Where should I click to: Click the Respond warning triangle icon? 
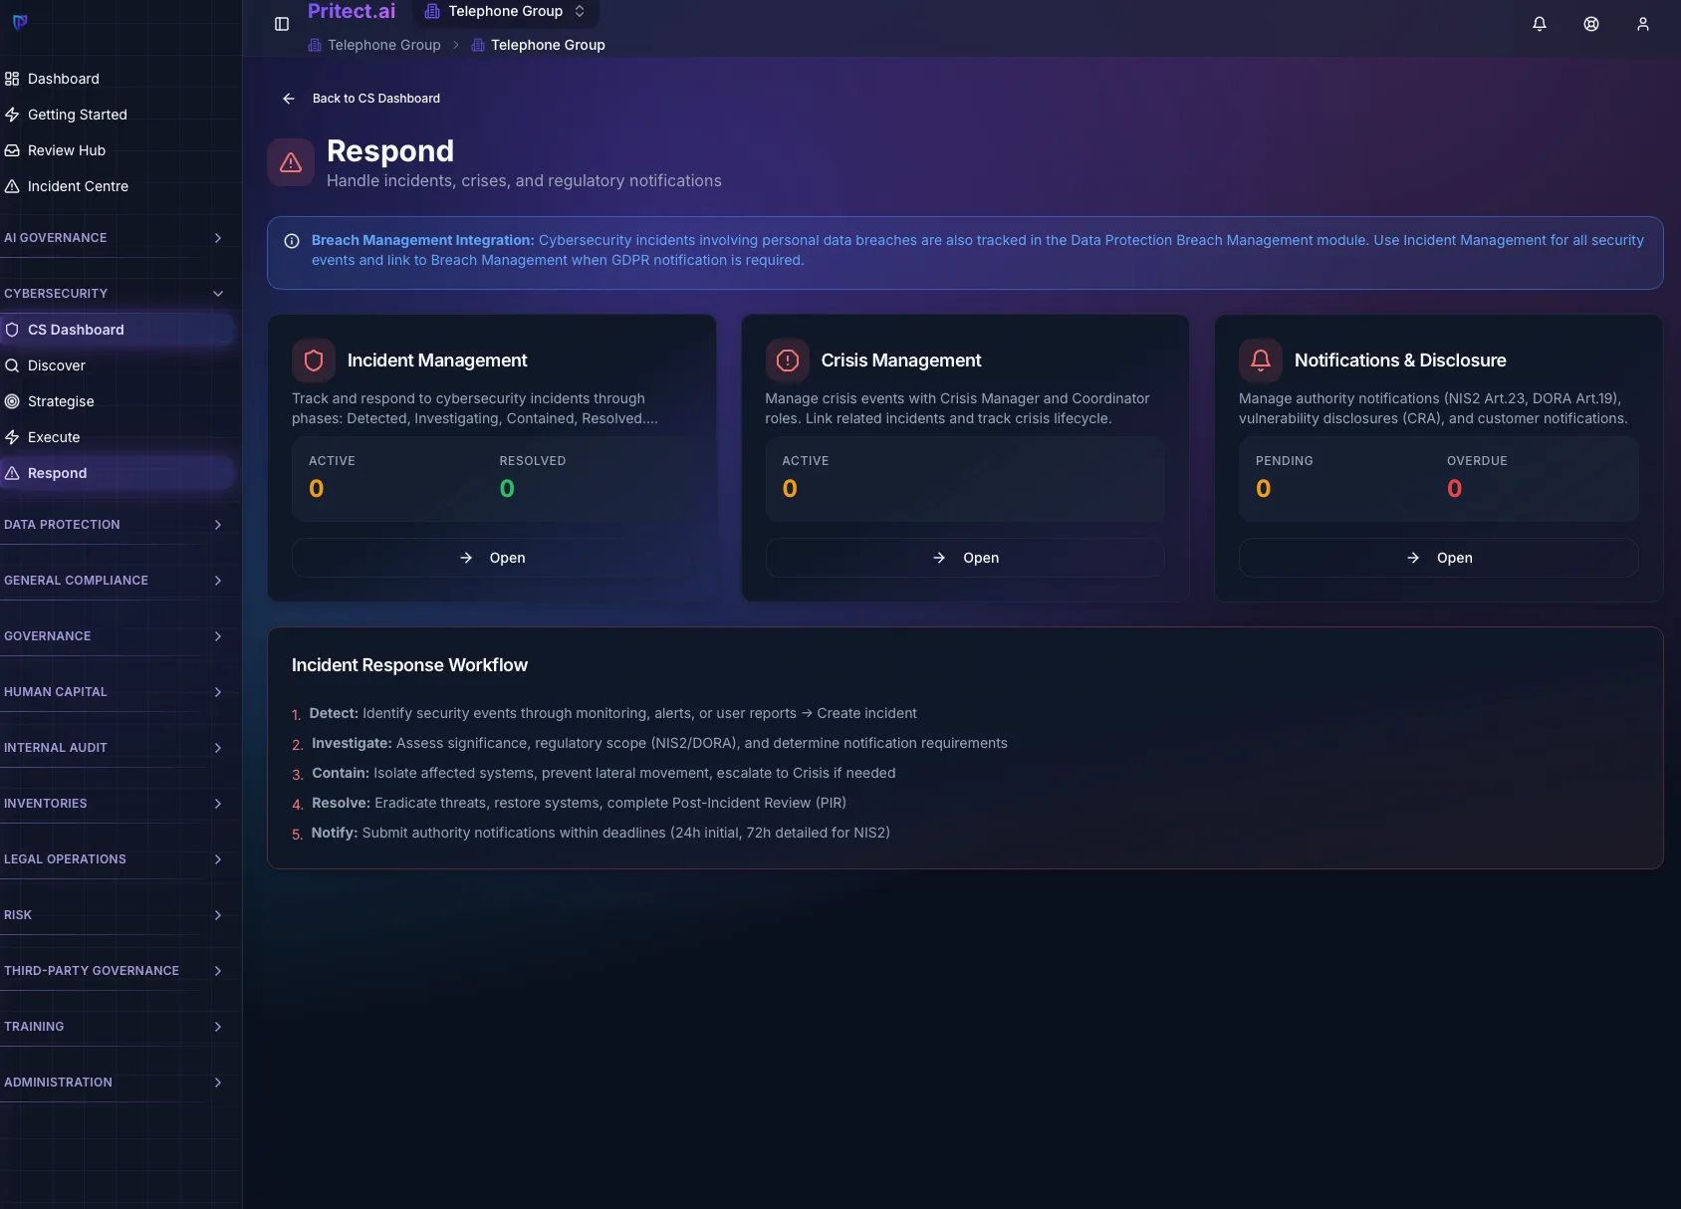click(291, 162)
